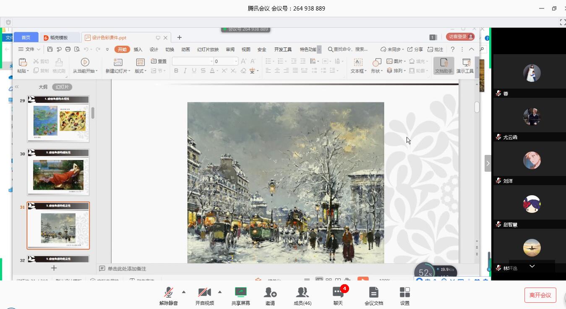
Task: Click the clear formatting eraser icon
Action: 243,71
